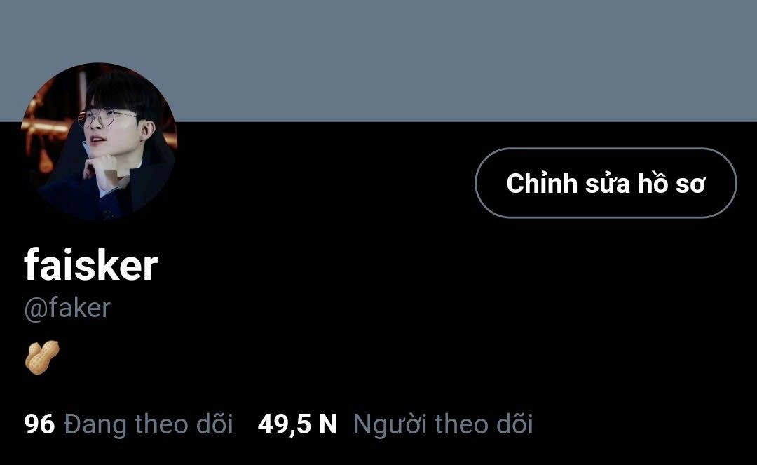
Task: View the list of followed accounts
Action: 128,424
